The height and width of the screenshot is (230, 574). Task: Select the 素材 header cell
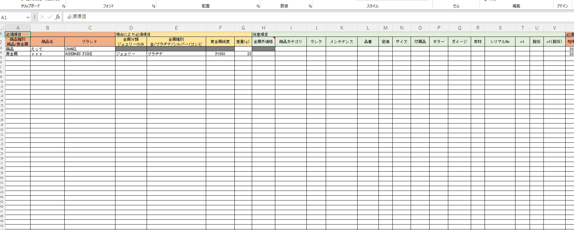pos(478,42)
